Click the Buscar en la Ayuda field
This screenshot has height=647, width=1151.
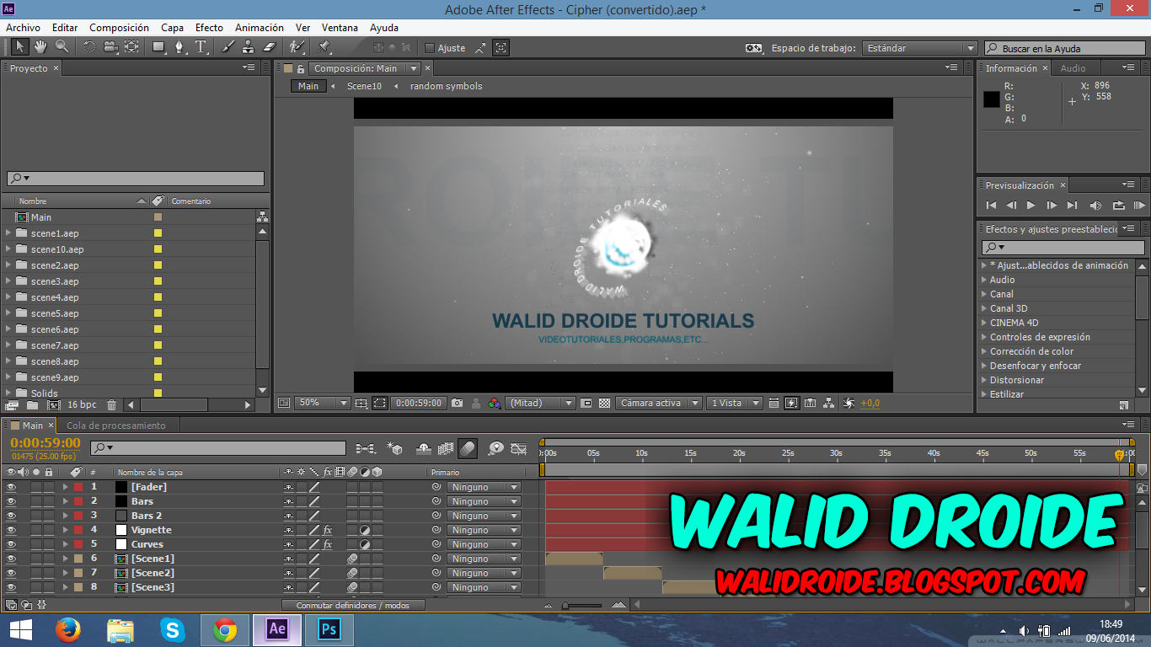(1065, 48)
